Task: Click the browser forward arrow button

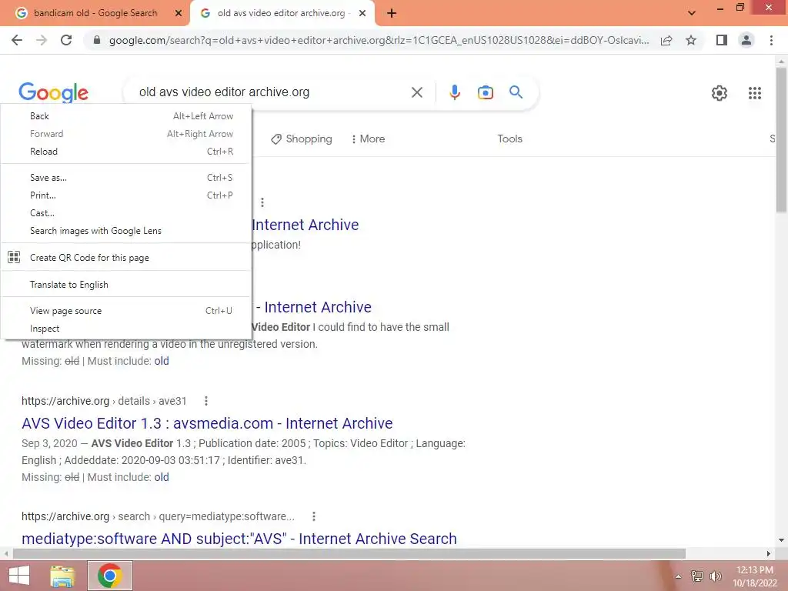Action: click(42, 40)
